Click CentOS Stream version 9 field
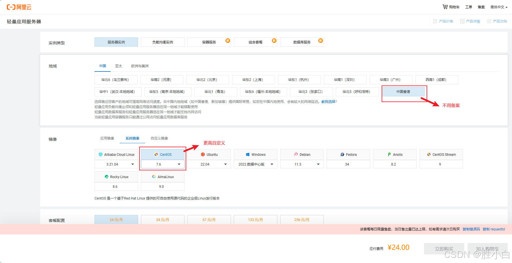The height and width of the screenshot is (263, 512). click(x=441, y=164)
